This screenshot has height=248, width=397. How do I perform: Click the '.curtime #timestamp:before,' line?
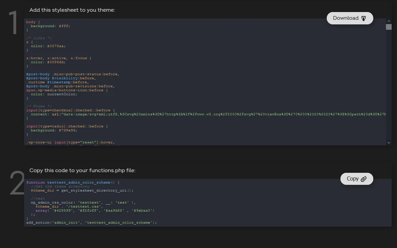pos(58,82)
